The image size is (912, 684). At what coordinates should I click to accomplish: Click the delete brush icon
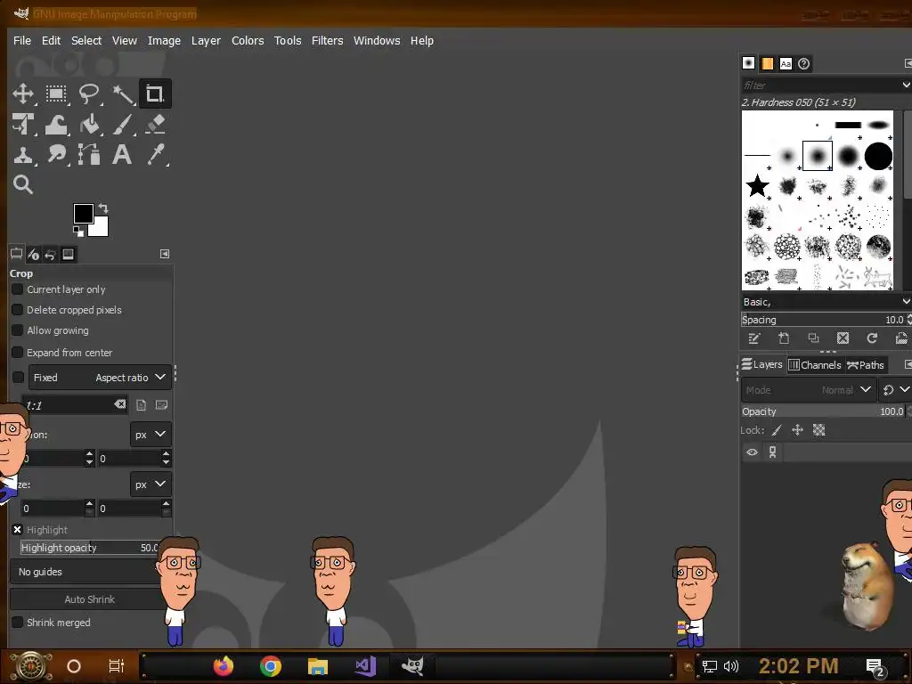843,338
